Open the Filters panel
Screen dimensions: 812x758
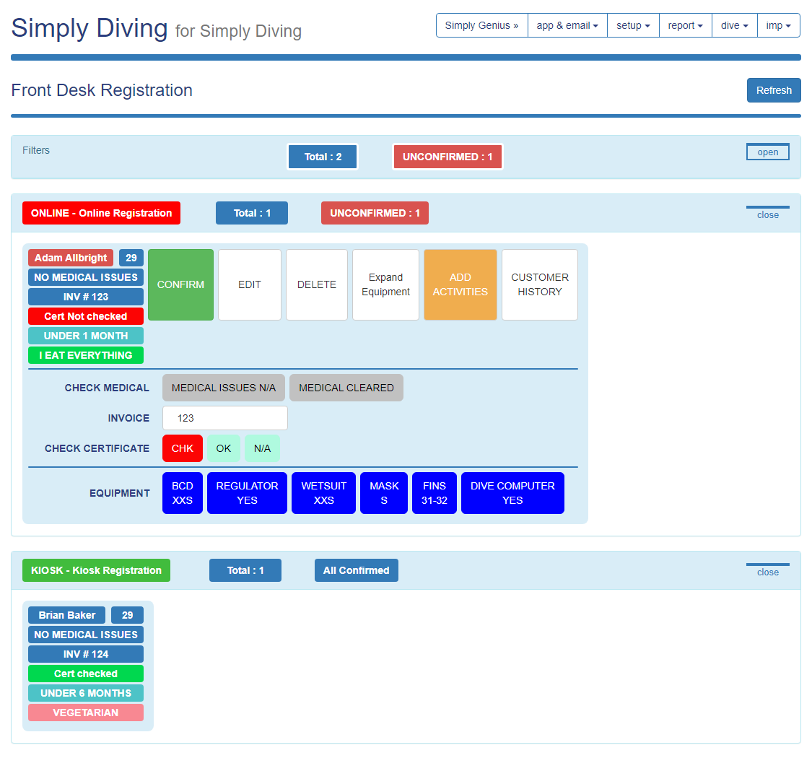pos(767,152)
